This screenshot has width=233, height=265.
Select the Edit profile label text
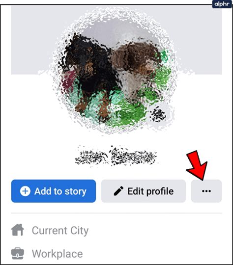[x=150, y=191]
